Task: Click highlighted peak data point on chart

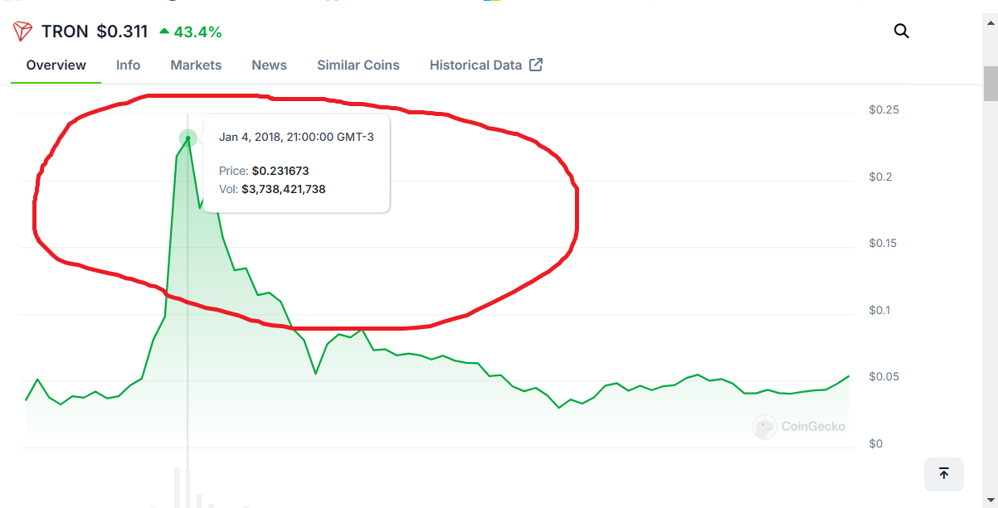Action: pyautogui.click(x=188, y=138)
